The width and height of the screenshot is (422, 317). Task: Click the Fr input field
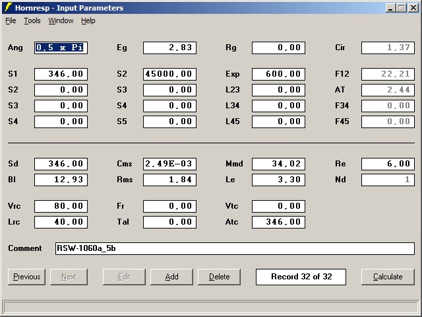pos(170,206)
